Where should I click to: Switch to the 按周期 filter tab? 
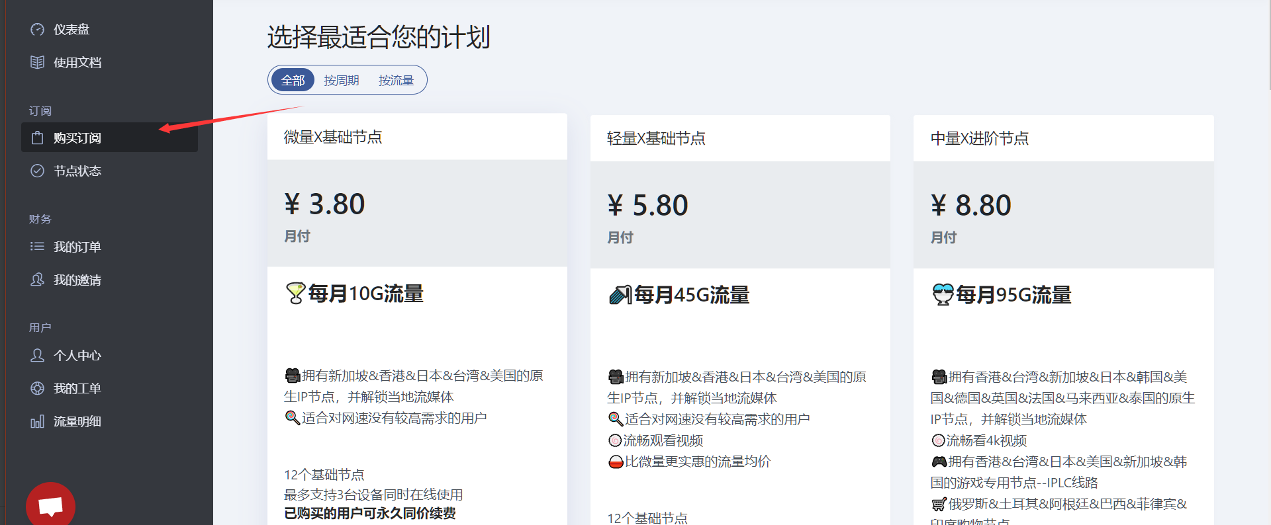[x=342, y=81]
